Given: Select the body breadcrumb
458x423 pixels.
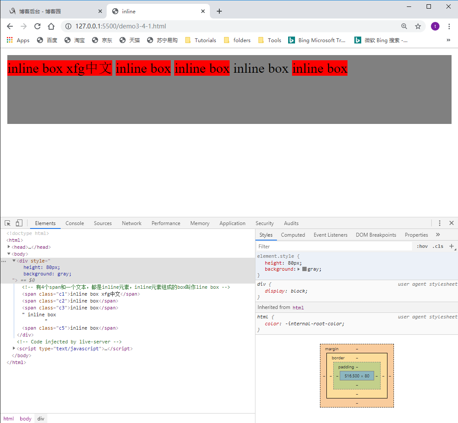Looking at the screenshot, I should [25, 419].
